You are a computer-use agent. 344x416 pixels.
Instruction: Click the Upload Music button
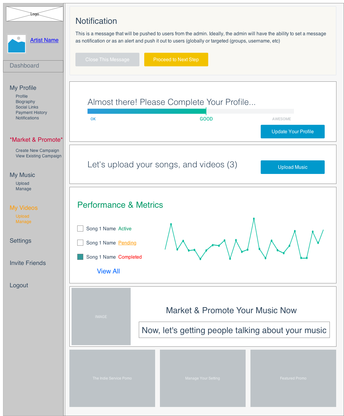click(293, 167)
